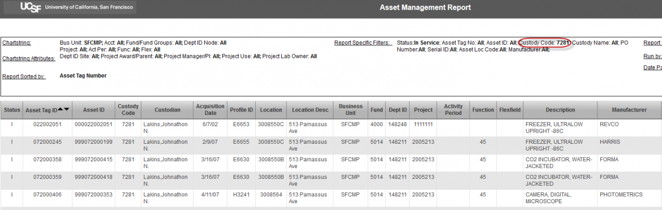Click the Manufacturer column header
Screen dimensions: 662x210
[x=629, y=110]
